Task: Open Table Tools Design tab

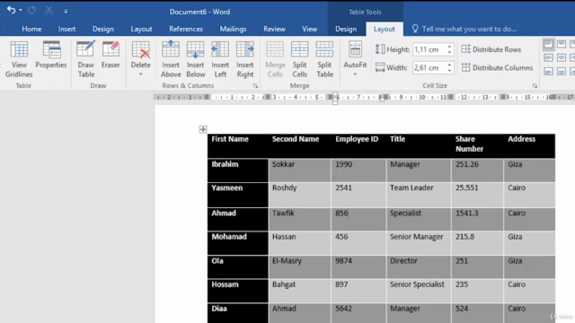Action: coord(346,29)
